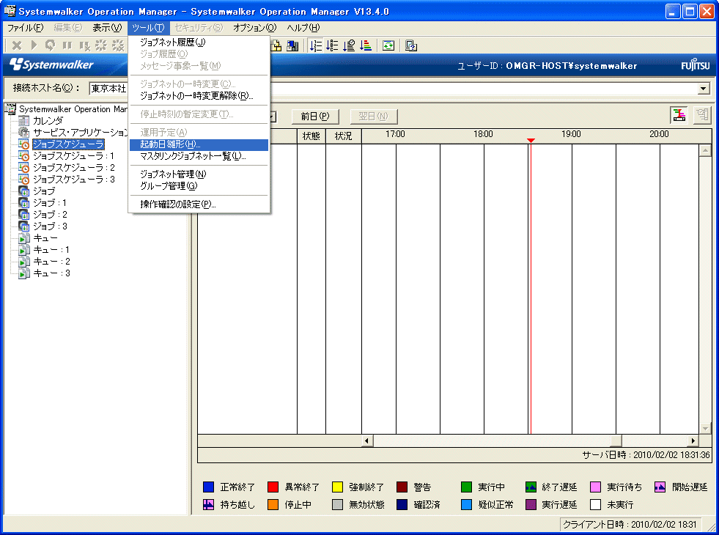Click the 状況 column header
This screenshot has height=535, width=719.
[x=344, y=136]
